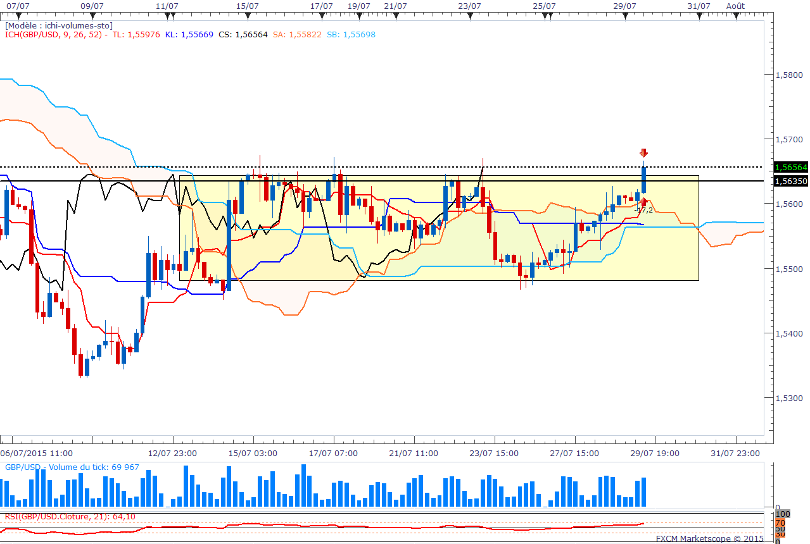Select the GBP/USD Volume du tick label

72,467
